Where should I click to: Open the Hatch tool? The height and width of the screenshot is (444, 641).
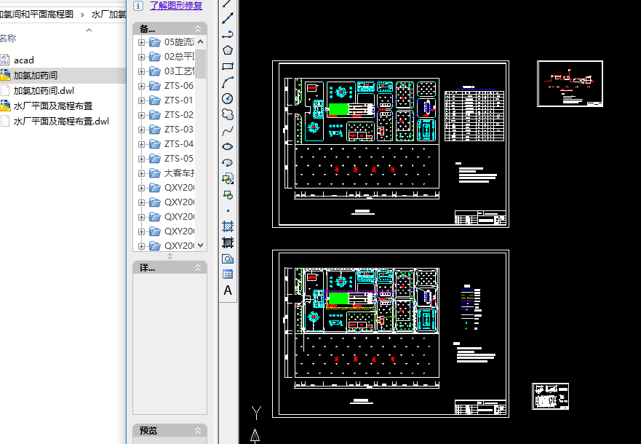pos(228,226)
